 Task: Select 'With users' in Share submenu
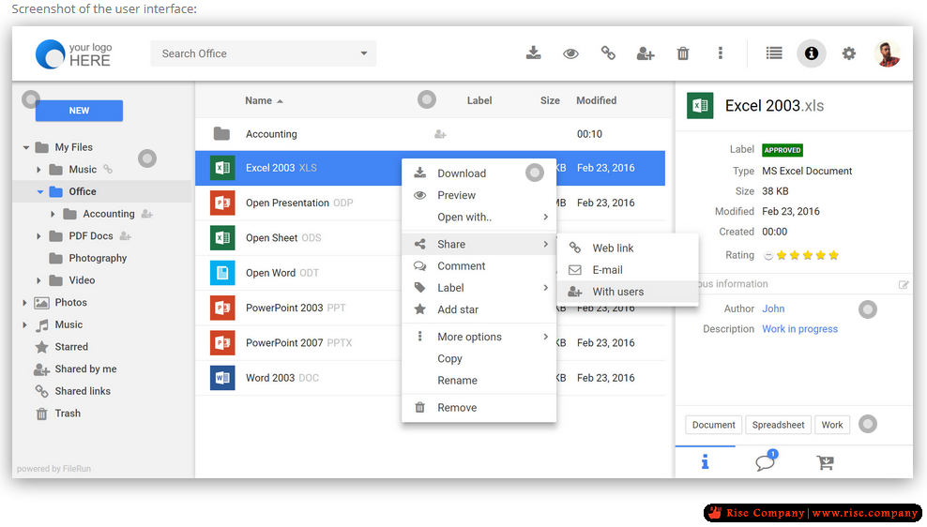(x=617, y=292)
